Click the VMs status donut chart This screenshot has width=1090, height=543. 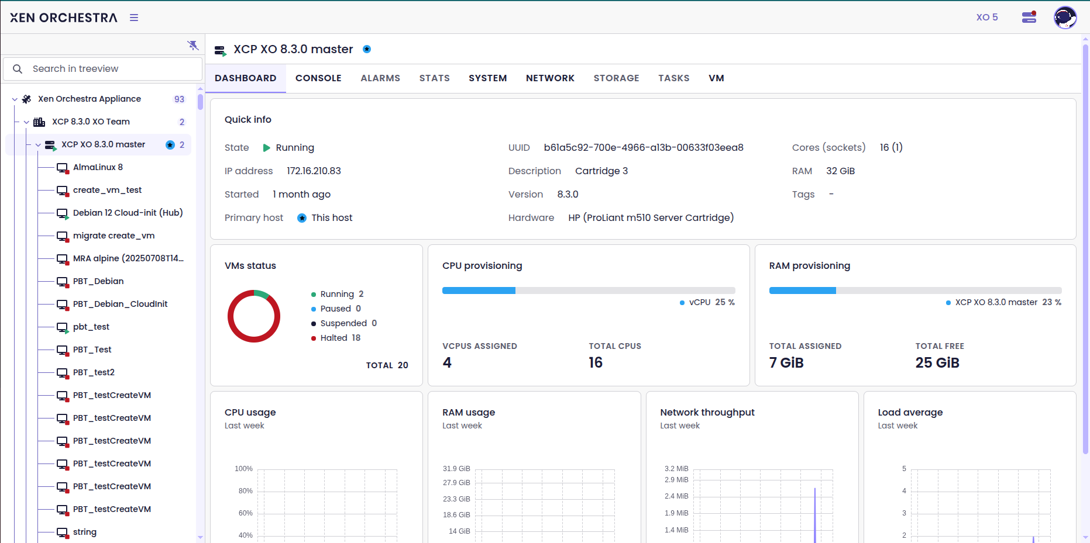[254, 316]
